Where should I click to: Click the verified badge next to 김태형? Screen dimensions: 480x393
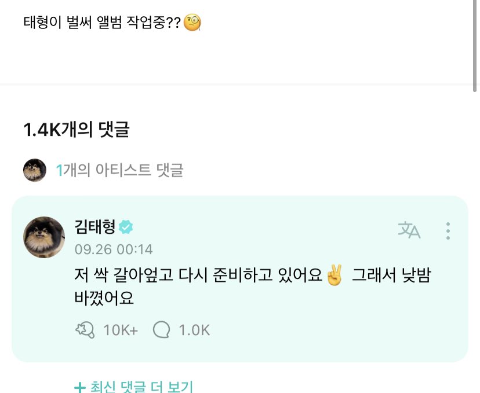126,227
